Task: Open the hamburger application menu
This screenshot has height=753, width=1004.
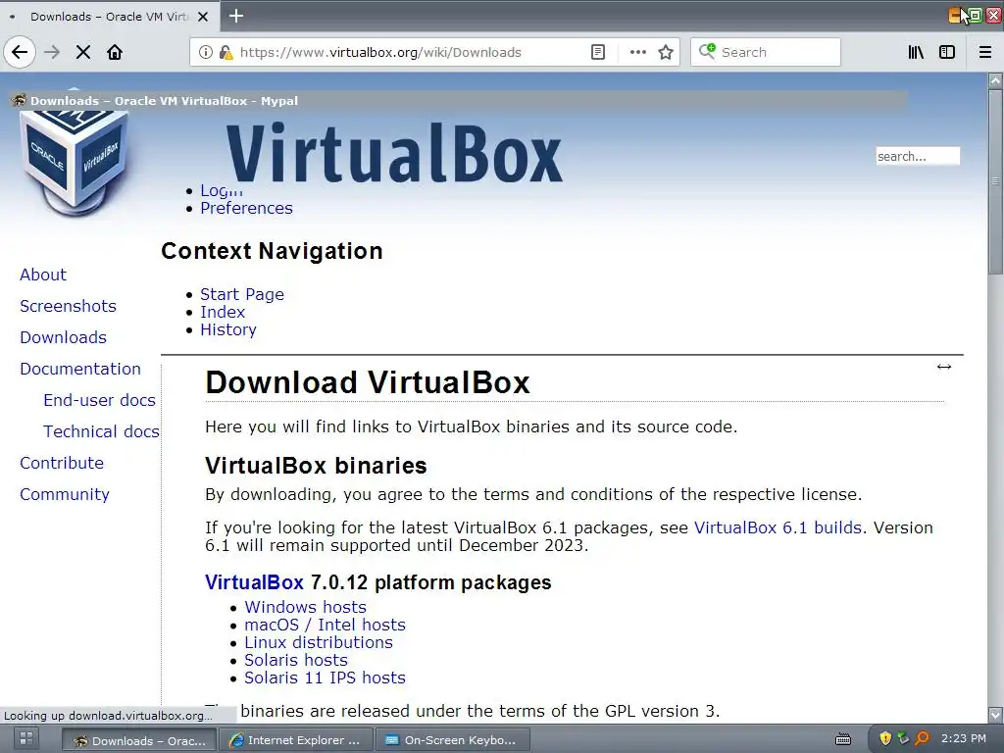Action: pos(985,52)
